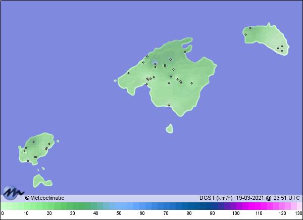Click the magenta scale swatch above 110
303x220 pixels.
pyautogui.click(x=259, y=206)
